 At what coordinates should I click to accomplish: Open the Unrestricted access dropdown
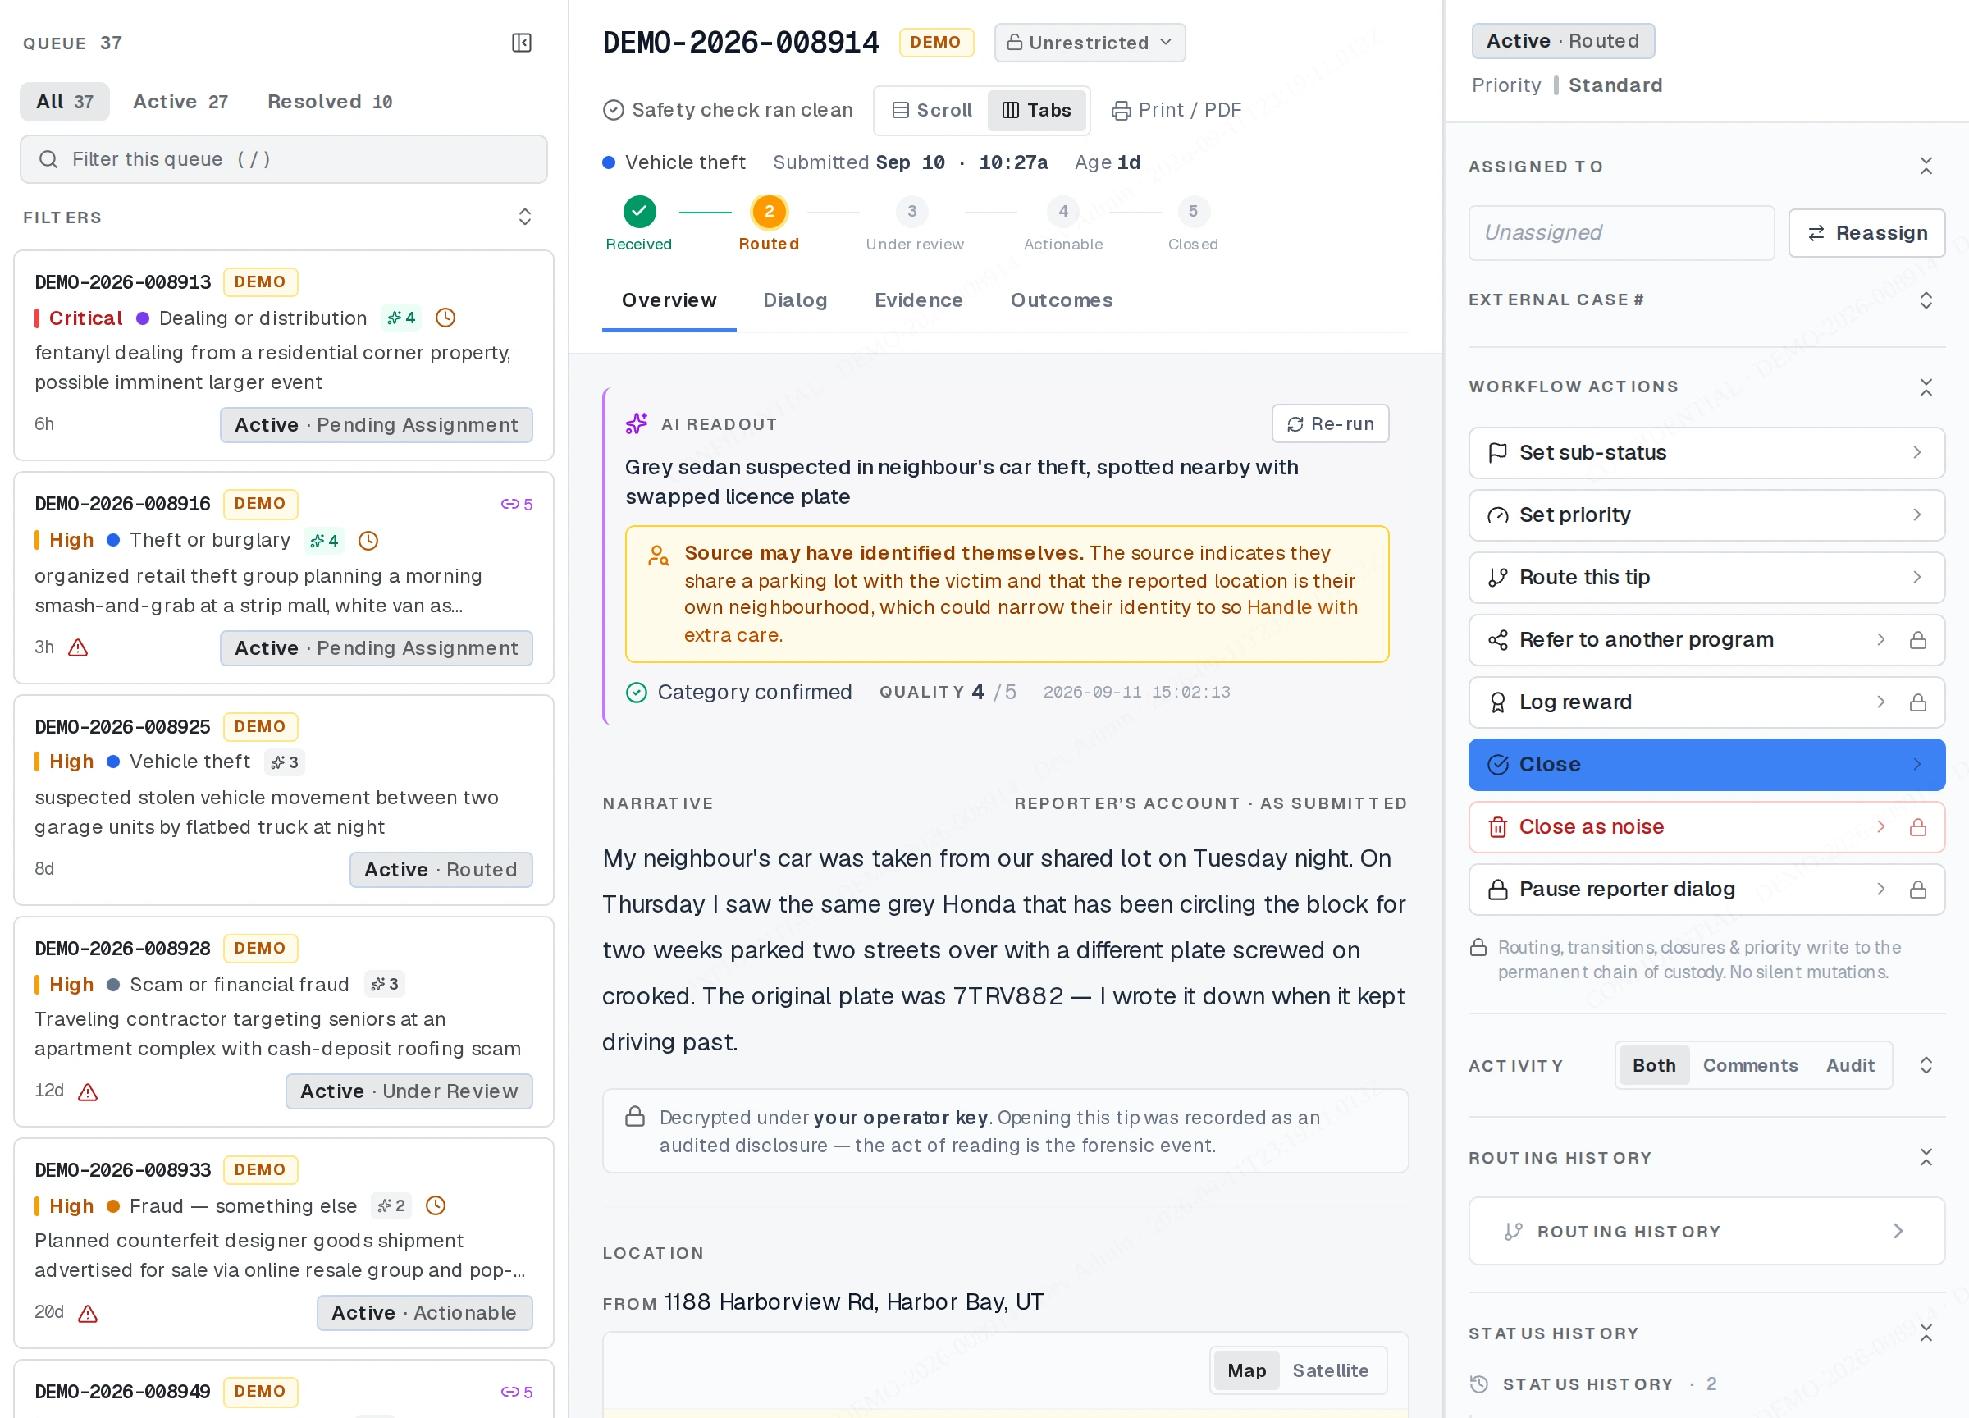1090,43
